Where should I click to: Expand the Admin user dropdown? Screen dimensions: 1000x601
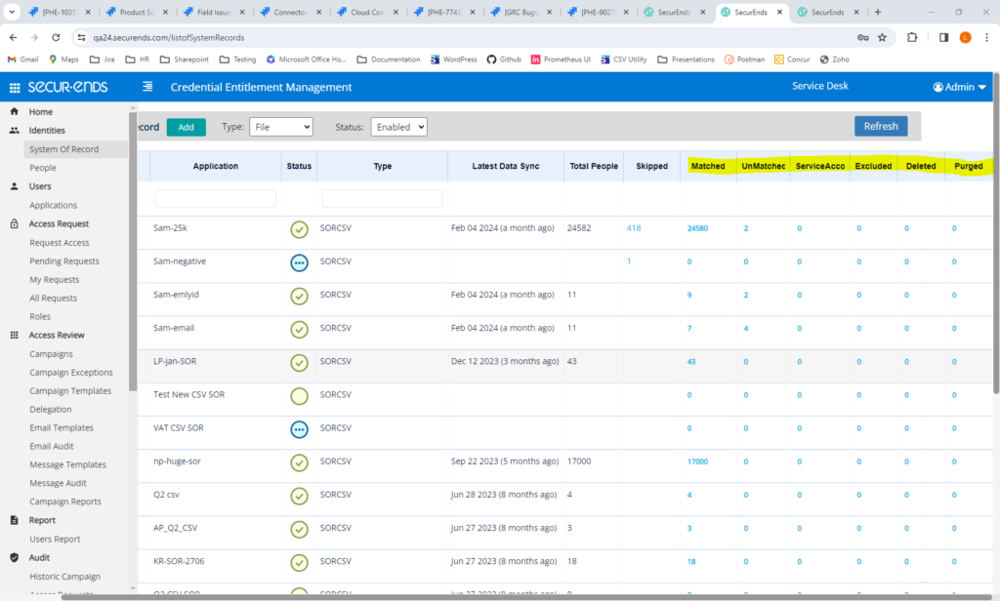pyautogui.click(x=960, y=87)
